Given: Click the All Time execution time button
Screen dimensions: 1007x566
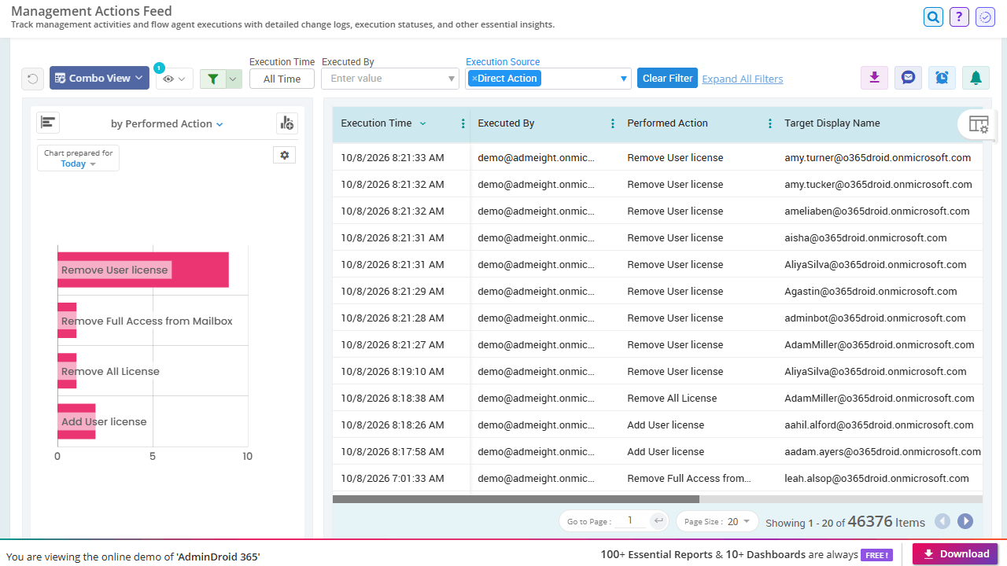Looking at the screenshot, I should 282,79.
